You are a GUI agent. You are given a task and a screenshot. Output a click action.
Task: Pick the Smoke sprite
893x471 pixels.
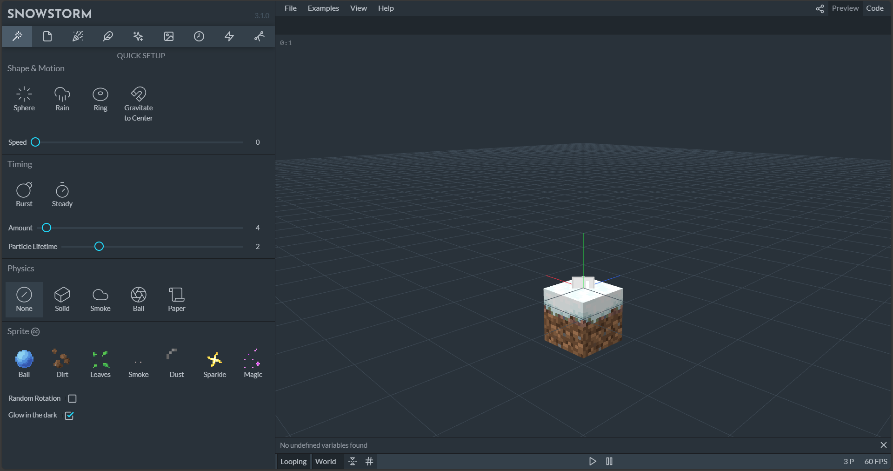pos(139,364)
